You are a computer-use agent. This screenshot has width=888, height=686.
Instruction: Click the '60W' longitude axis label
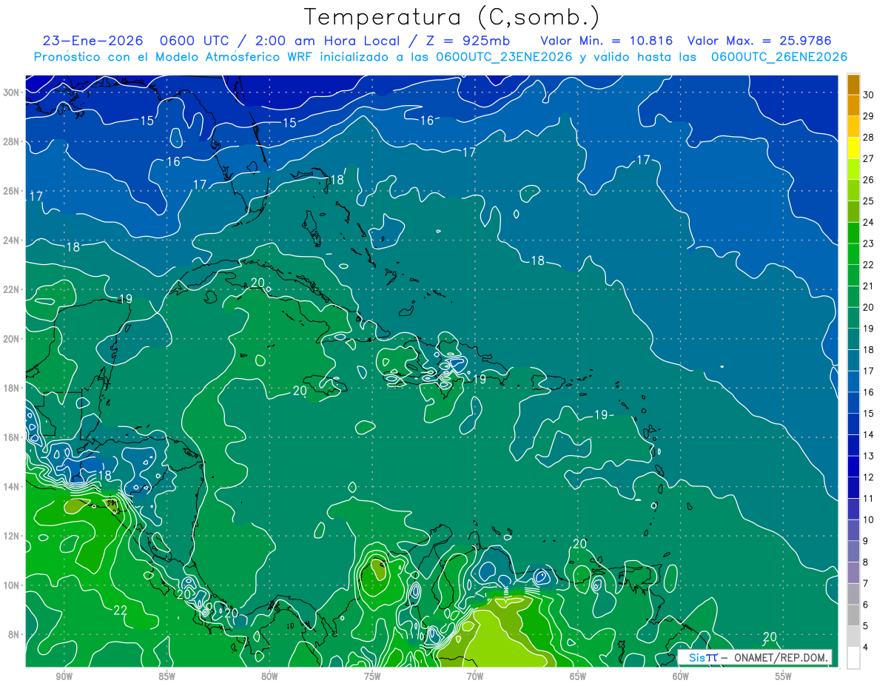pos(680,676)
